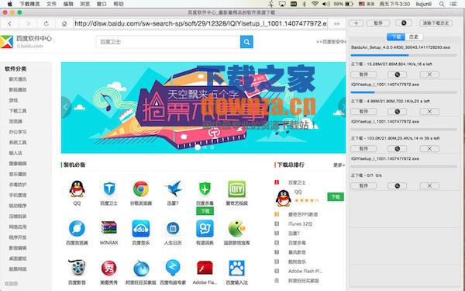Click the browser forward arrow
The height and width of the screenshot is (291, 465).
[28, 23]
